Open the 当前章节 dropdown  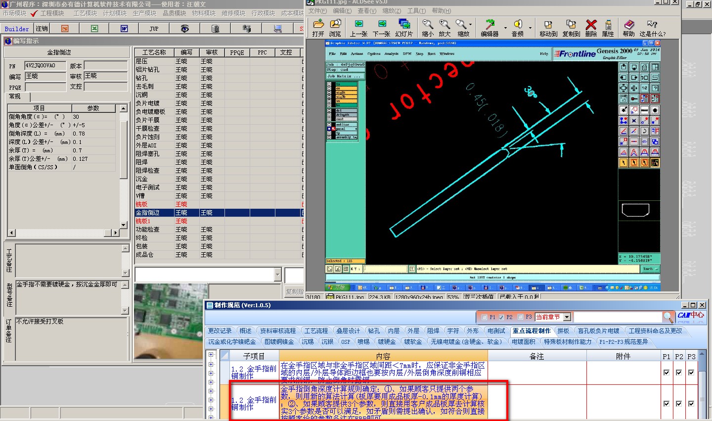567,317
